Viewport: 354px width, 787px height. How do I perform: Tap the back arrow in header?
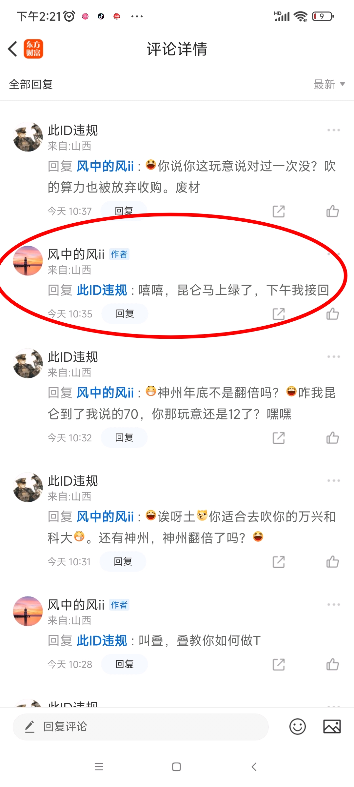(12, 49)
